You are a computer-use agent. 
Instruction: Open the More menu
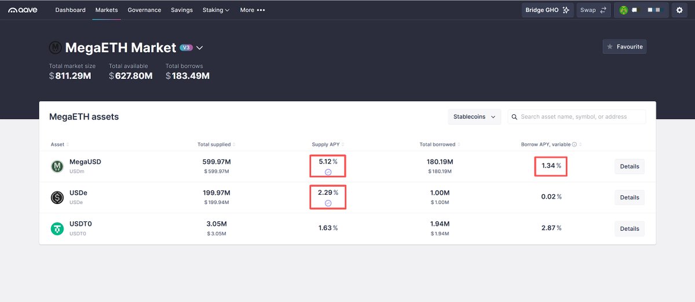tap(253, 10)
